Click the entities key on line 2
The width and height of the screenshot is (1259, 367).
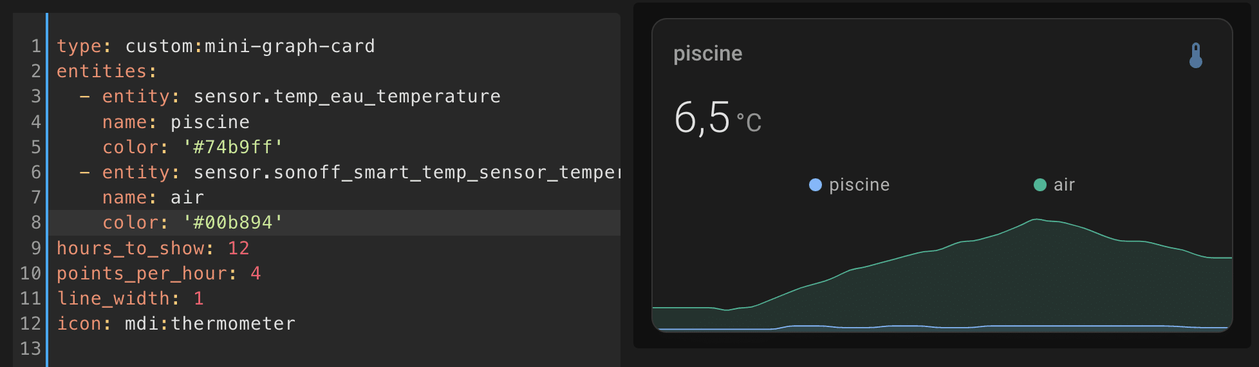[102, 71]
